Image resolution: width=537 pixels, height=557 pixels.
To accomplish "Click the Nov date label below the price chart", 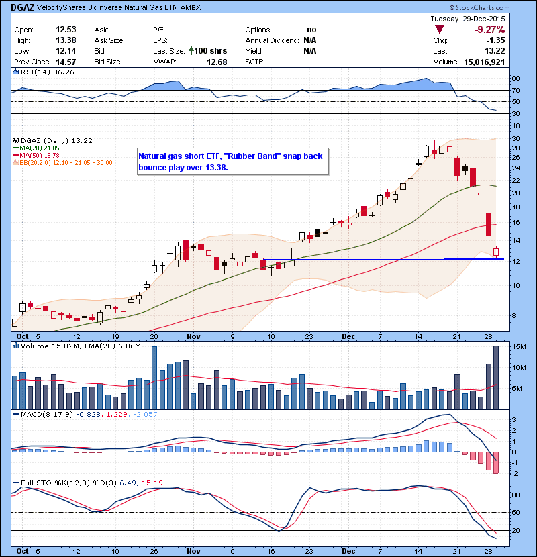I will (x=194, y=336).
